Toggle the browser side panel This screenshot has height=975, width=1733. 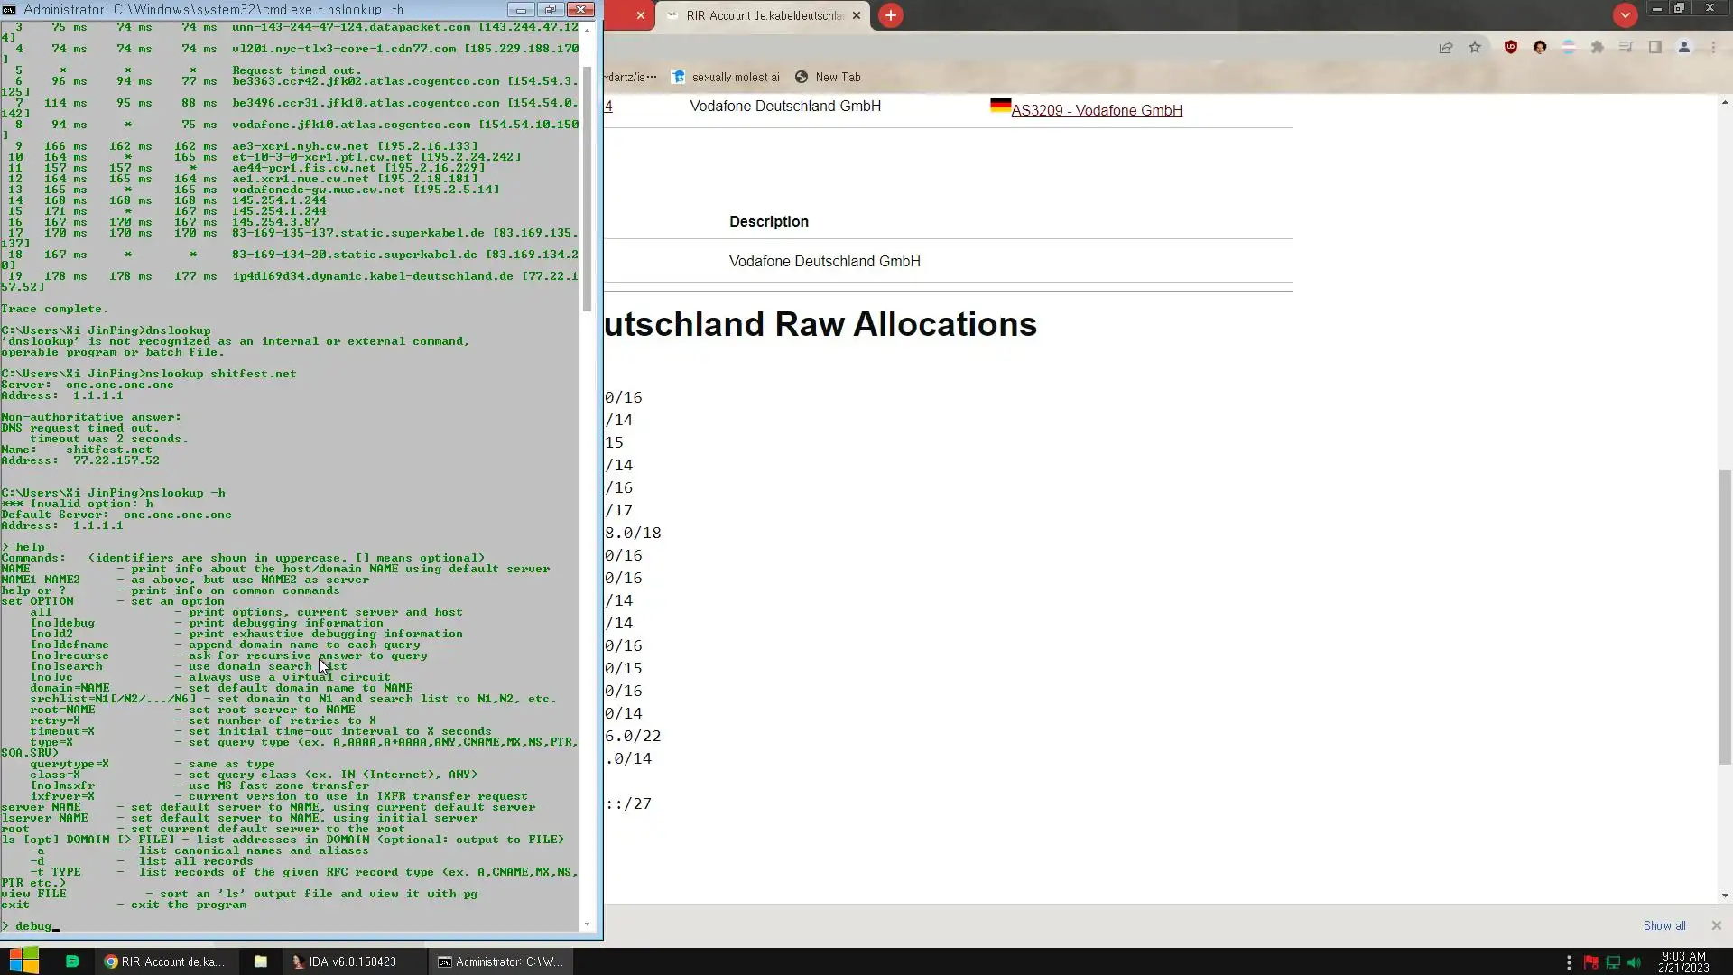[1654, 47]
